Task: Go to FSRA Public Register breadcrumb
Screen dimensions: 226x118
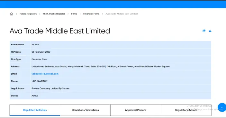Action: point(54,14)
